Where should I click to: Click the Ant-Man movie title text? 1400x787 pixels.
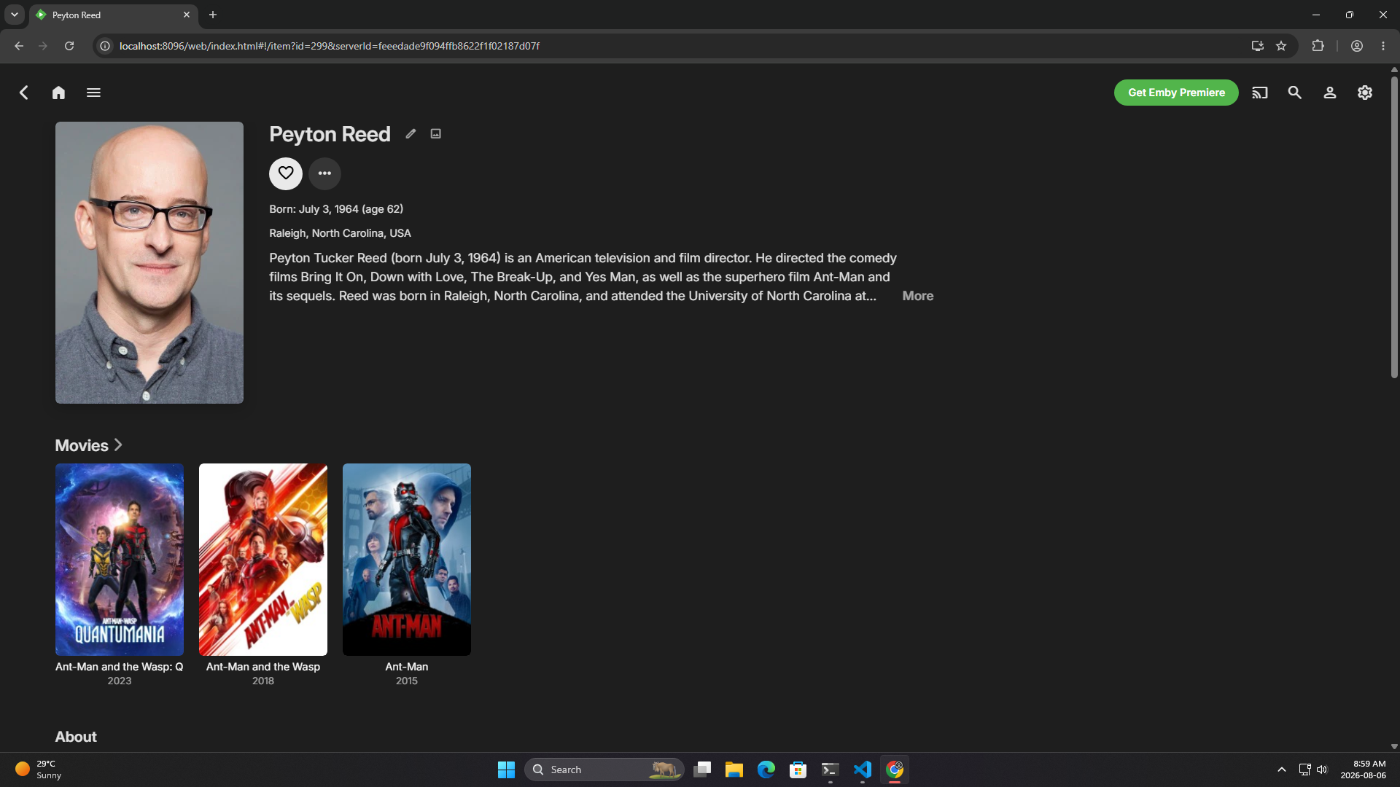[407, 667]
